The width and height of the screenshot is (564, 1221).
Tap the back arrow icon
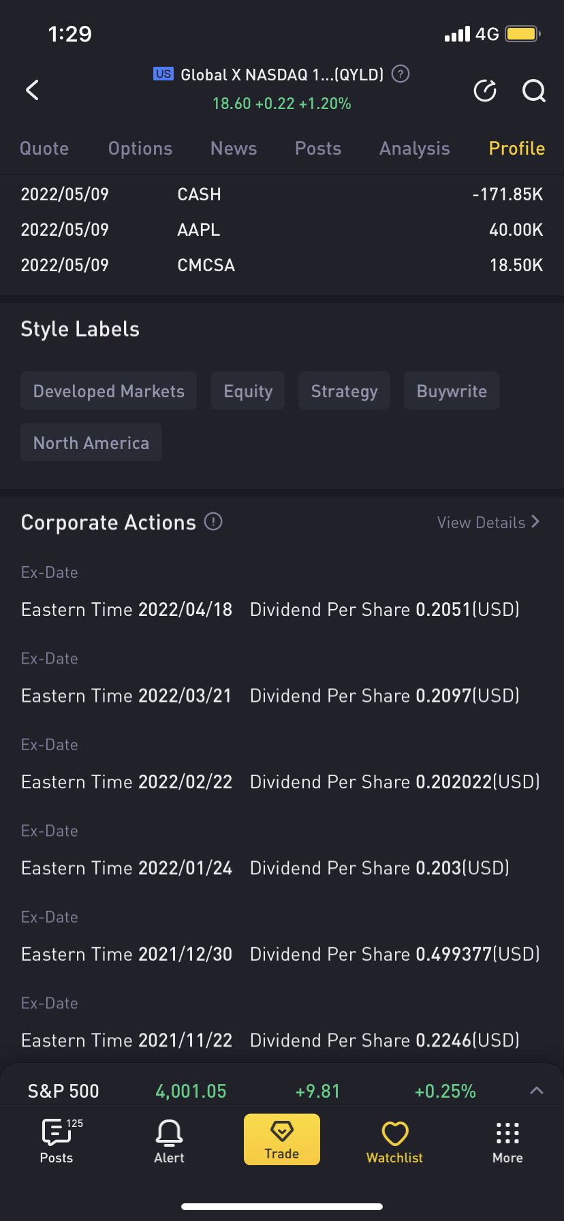click(33, 90)
